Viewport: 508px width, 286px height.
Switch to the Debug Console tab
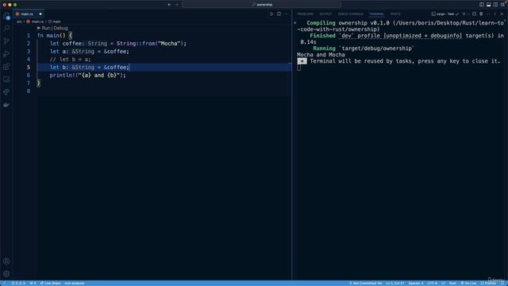pyautogui.click(x=350, y=14)
